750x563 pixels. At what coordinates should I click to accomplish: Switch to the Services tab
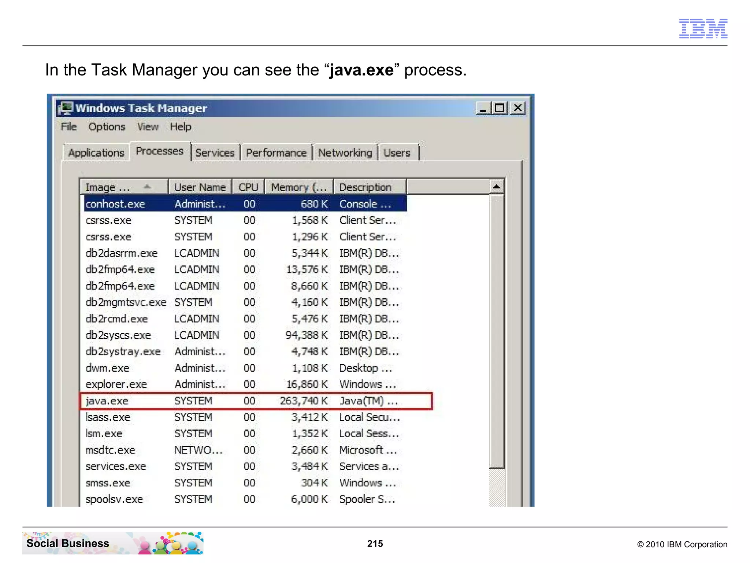(x=215, y=152)
